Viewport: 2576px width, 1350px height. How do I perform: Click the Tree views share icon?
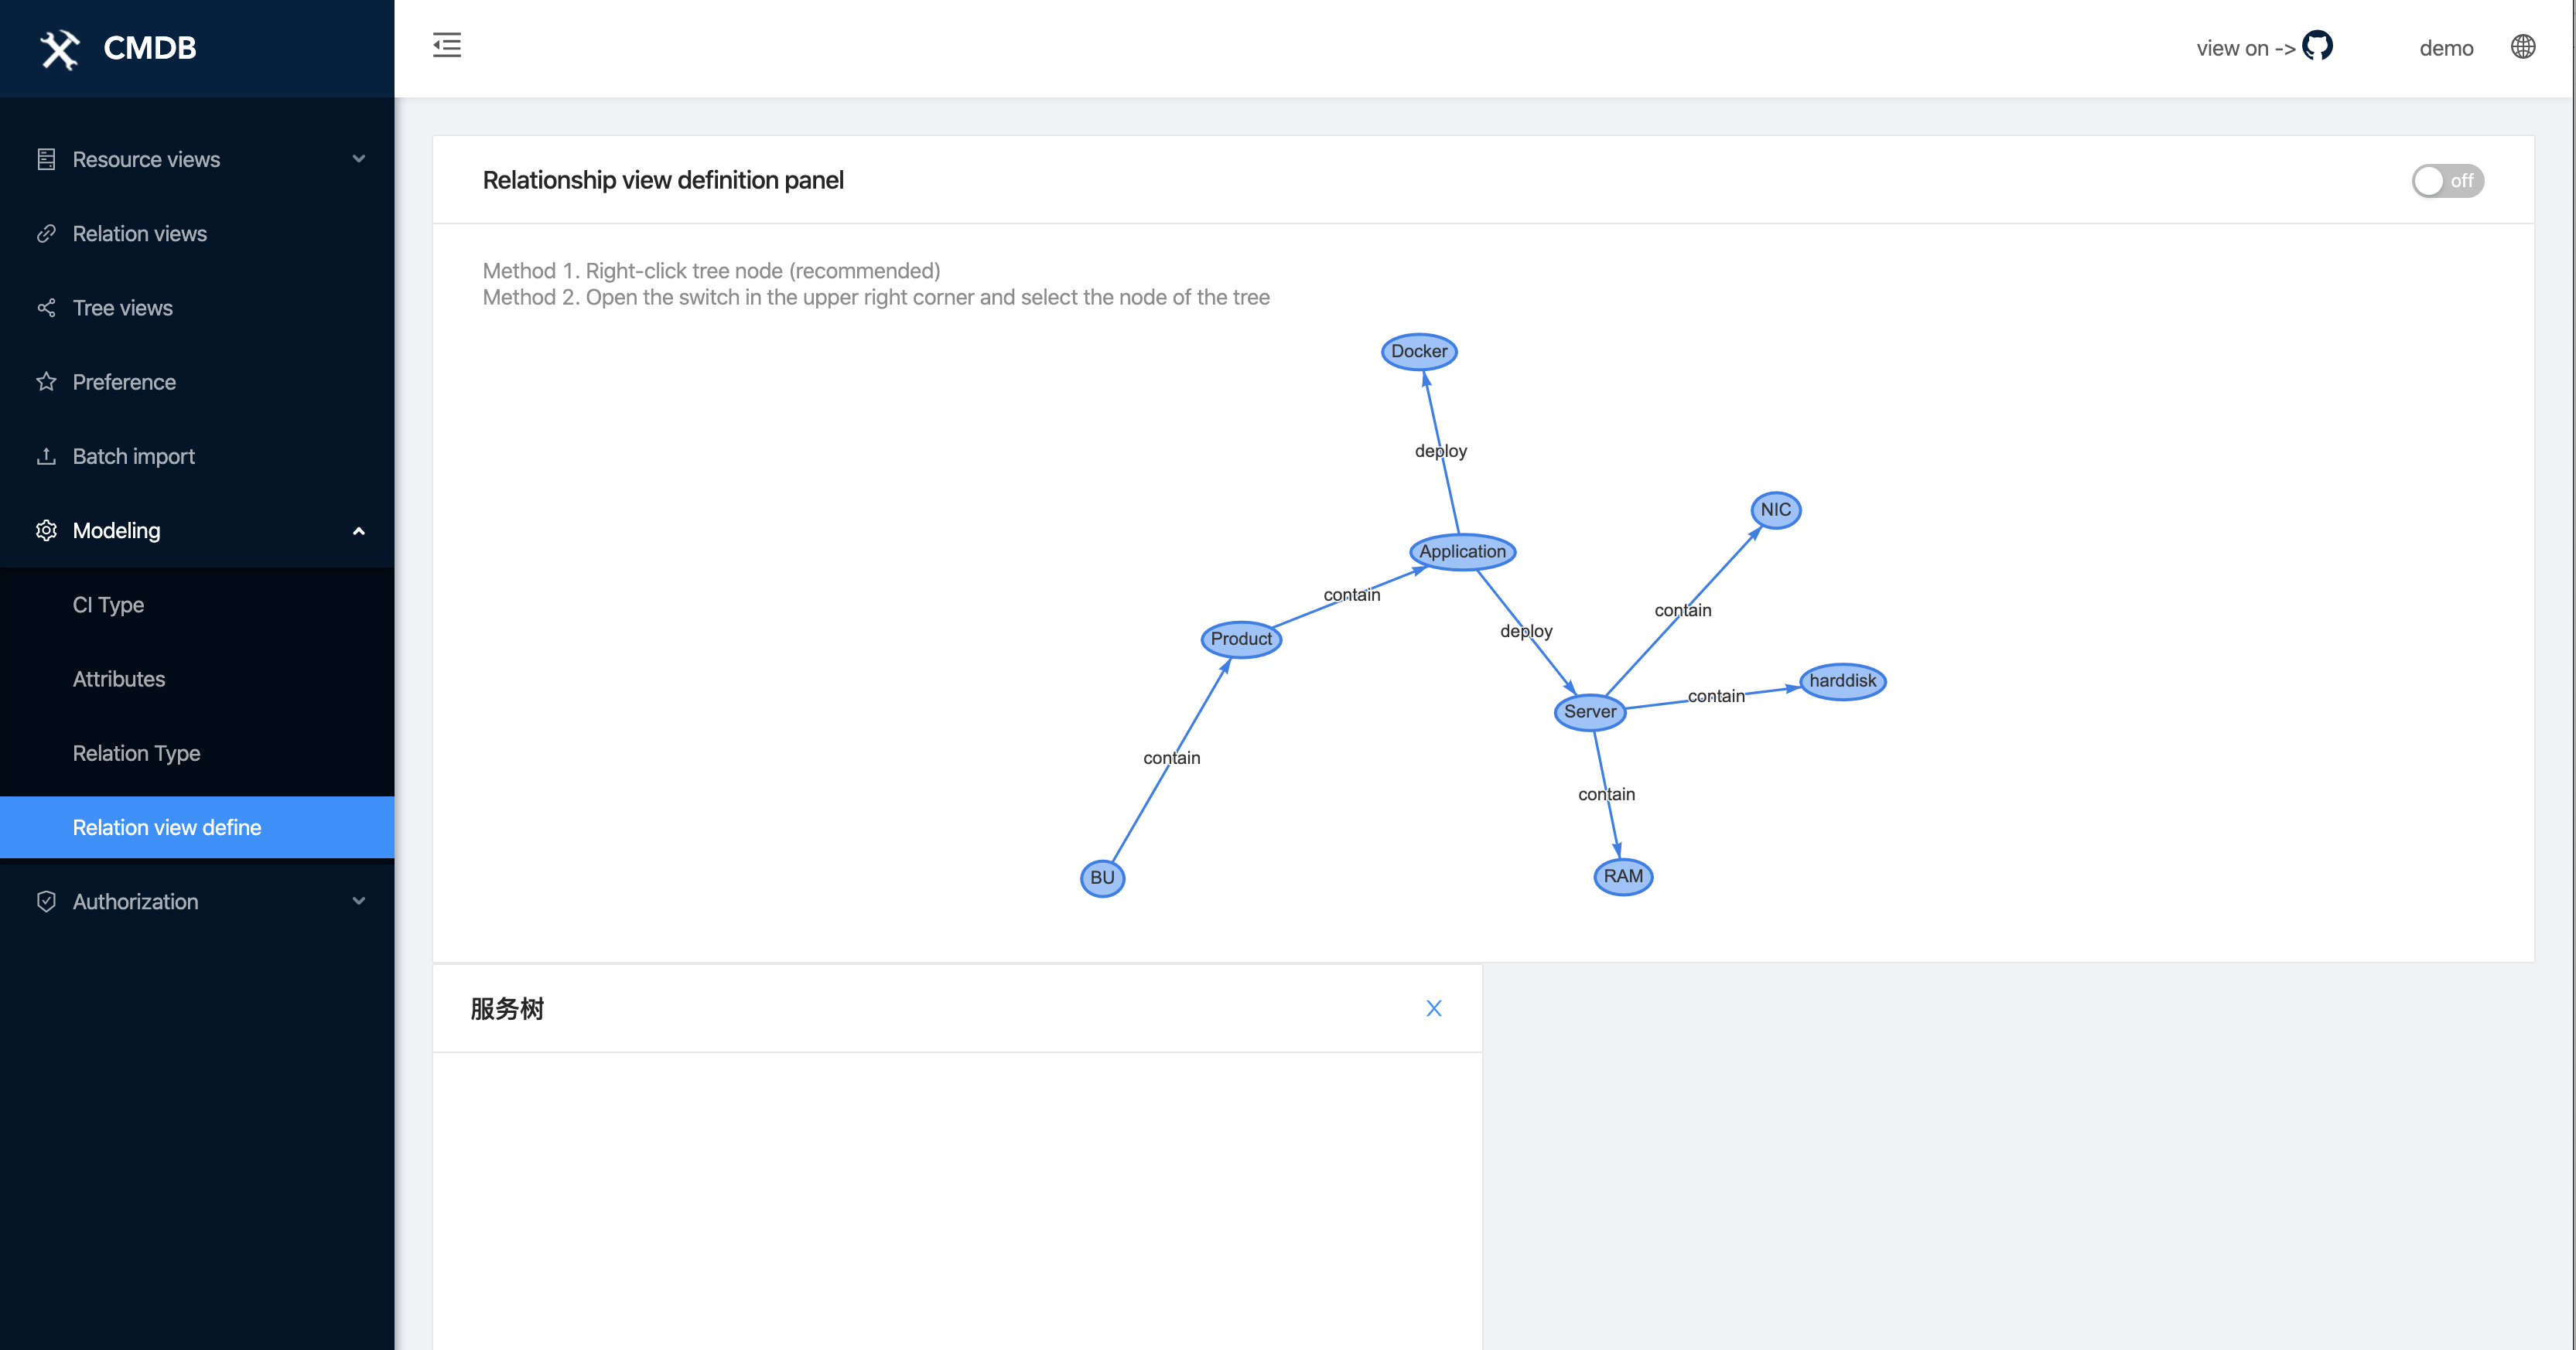46,308
